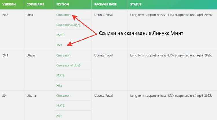Click the LTS status text for Ulyana
The height and width of the screenshot is (120, 217).
pos(171,95)
